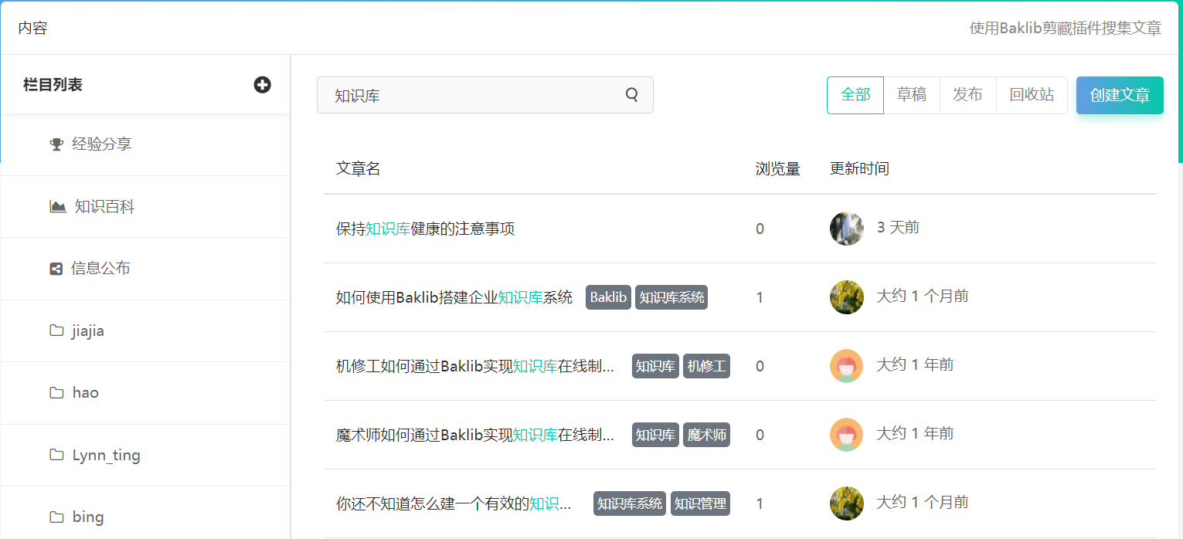Viewport: 1183px width, 539px height.
Task: Open article 保持知识库健康的注意事项
Action: coord(425,229)
